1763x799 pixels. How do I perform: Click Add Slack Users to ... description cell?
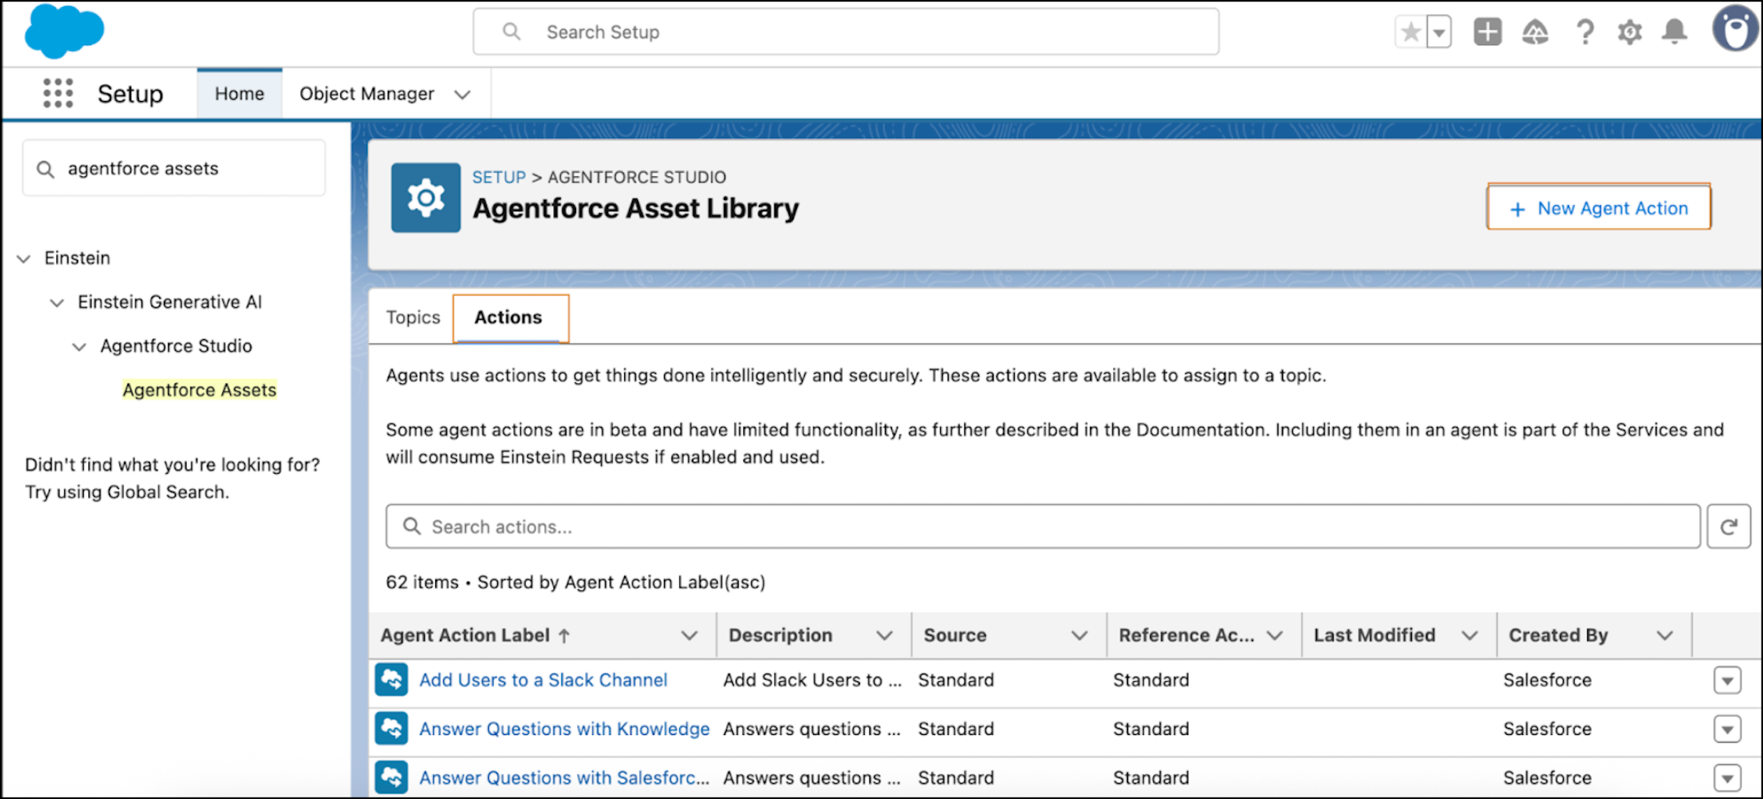pyautogui.click(x=812, y=680)
